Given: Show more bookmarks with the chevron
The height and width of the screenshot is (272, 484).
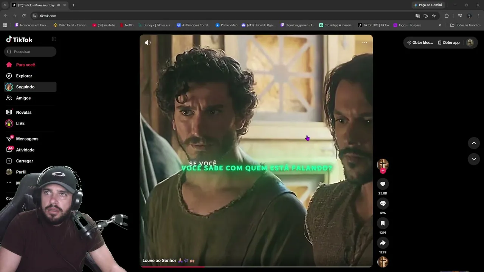Looking at the screenshot, I should (x=440, y=25).
